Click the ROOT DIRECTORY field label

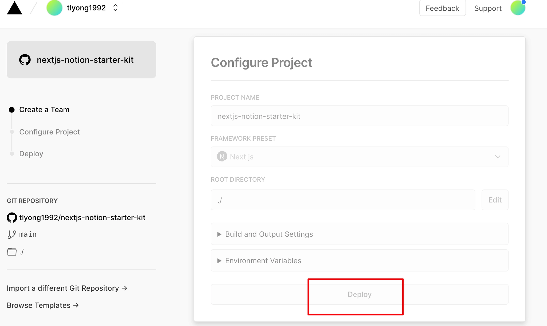238,180
